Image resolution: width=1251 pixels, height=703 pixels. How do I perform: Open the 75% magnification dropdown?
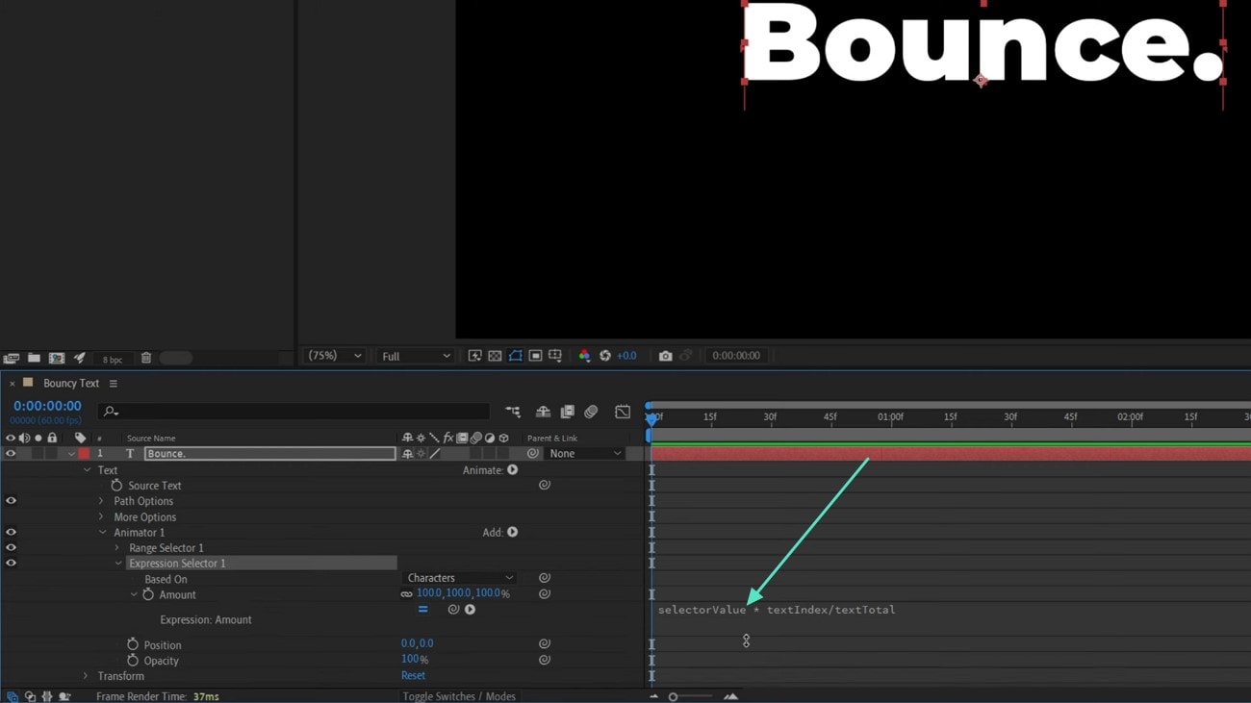pos(334,356)
